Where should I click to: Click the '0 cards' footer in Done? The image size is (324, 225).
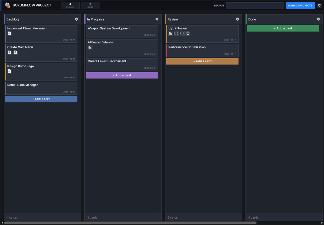point(253,217)
